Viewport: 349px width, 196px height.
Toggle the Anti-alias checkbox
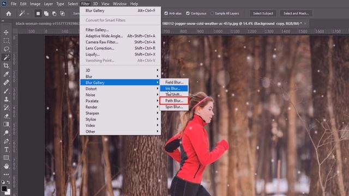166,13
